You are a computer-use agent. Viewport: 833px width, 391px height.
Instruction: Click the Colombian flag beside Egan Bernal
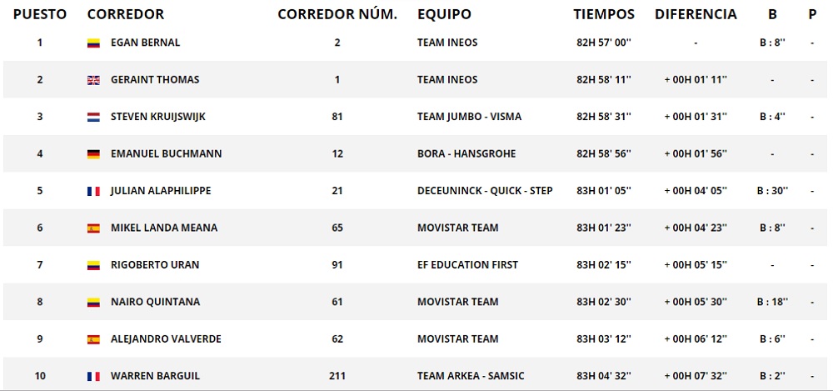93,43
